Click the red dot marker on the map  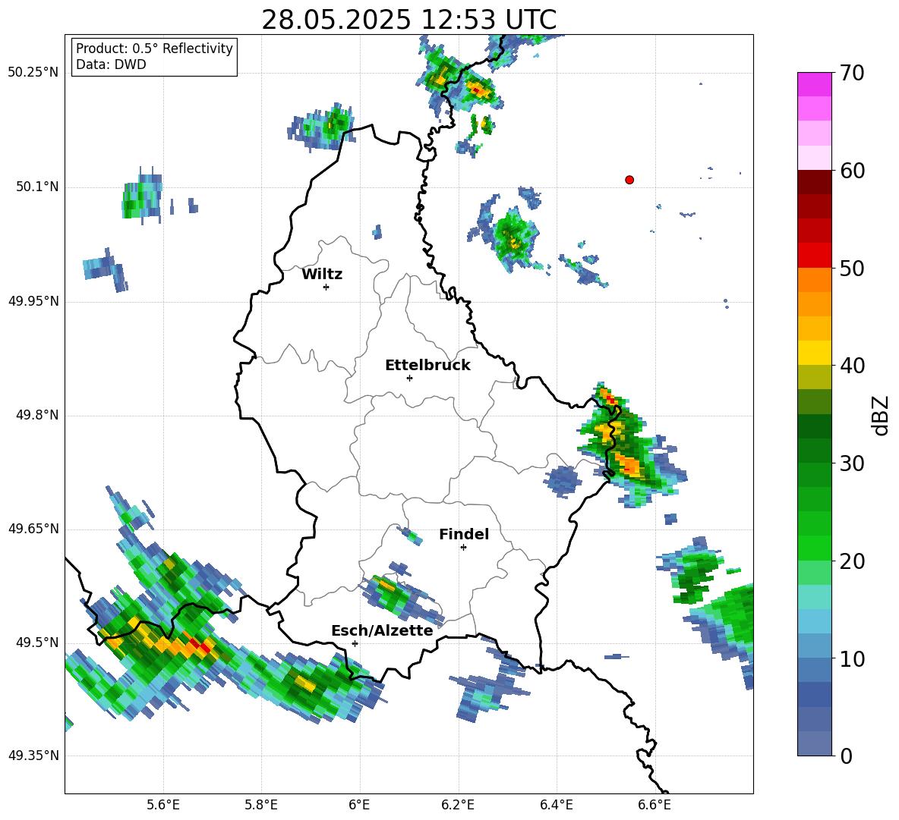tap(629, 180)
